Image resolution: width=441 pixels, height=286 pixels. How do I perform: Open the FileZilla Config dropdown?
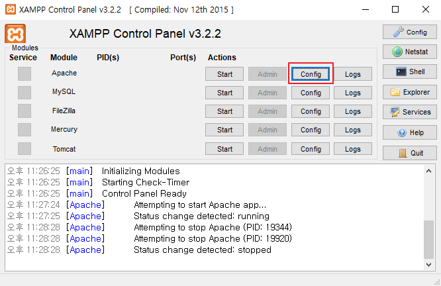[x=311, y=111]
